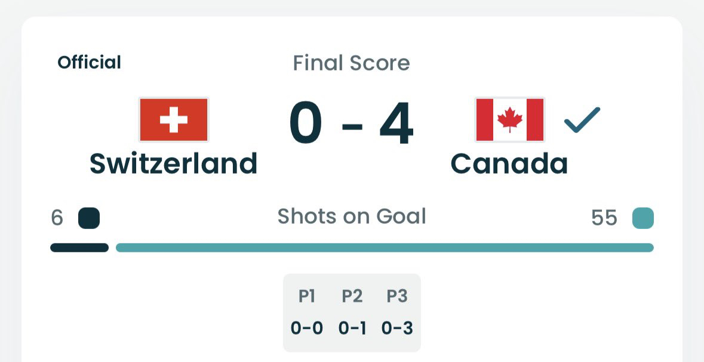Click the Final Score heading

(x=351, y=63)
